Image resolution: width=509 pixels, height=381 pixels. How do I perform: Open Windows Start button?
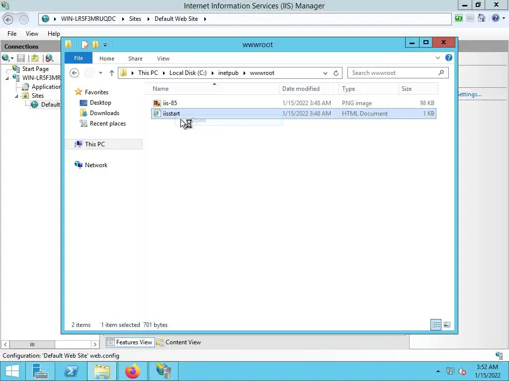point(12,371)
